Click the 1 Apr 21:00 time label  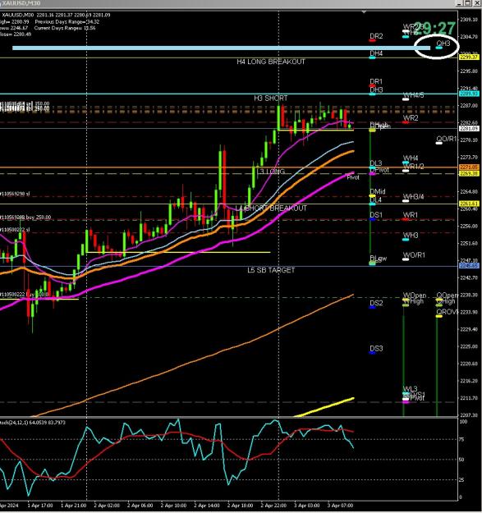click(74, 506)
